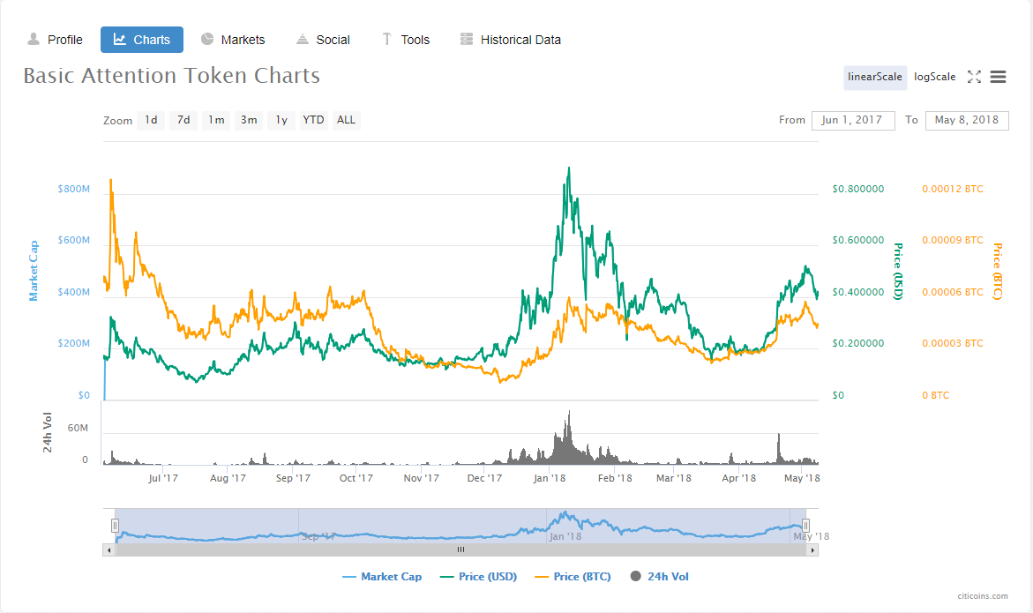Set zoom to 7d
The width and height of the screenshot is (1033, 613).
pyautogui.click(x=183, y=120)
